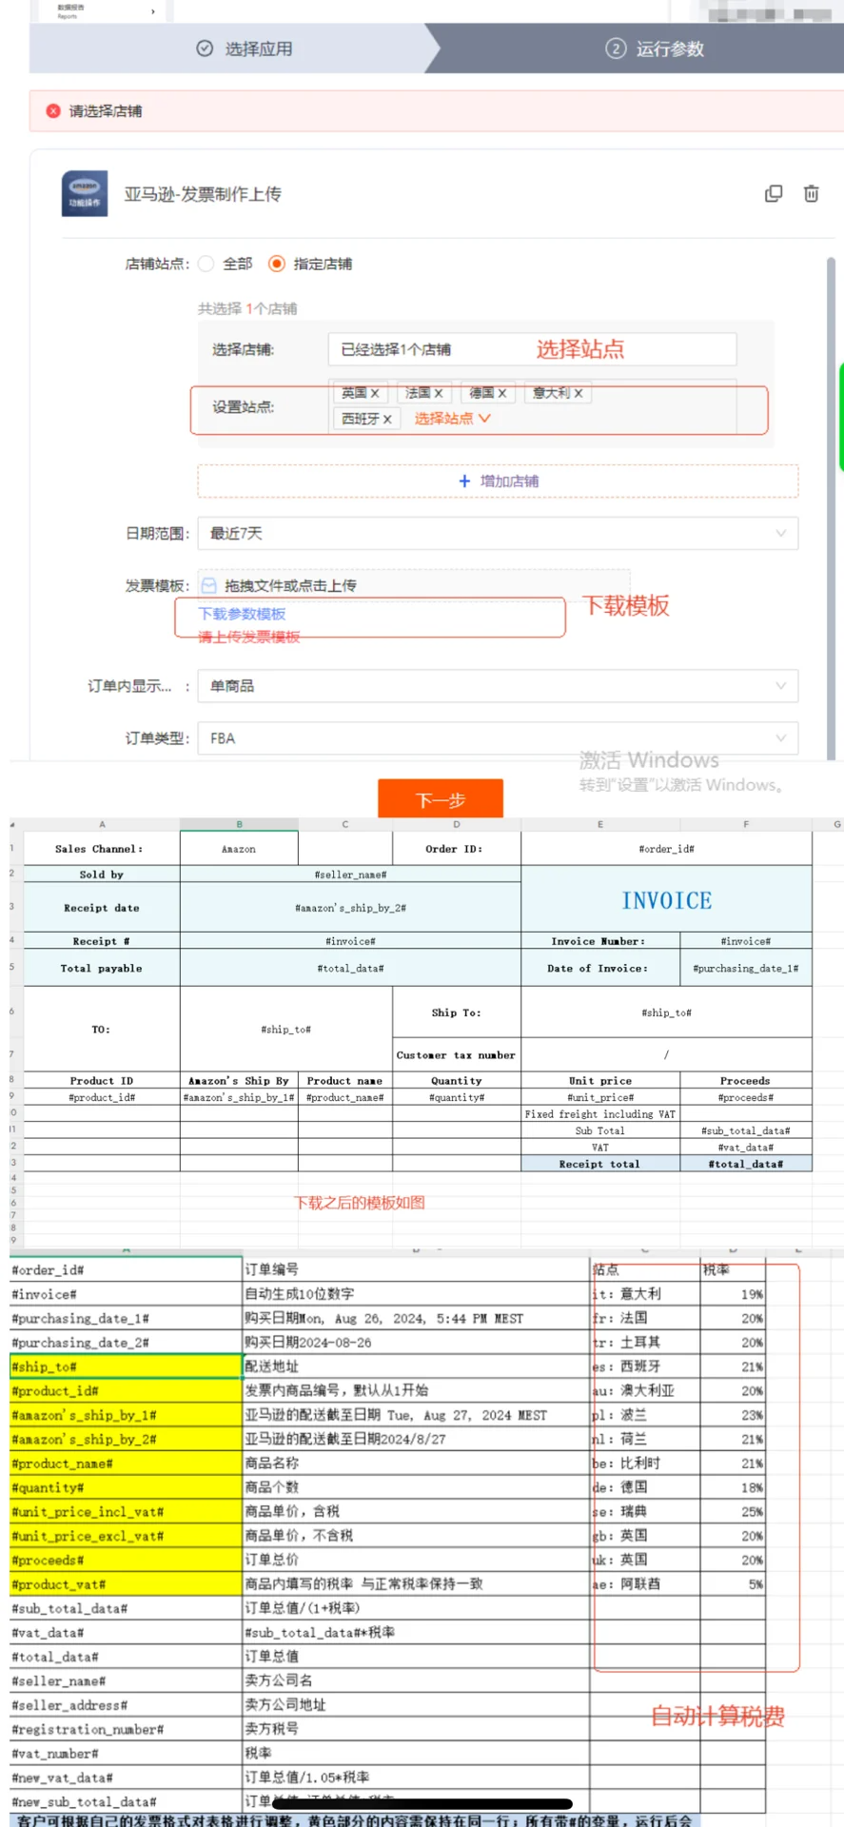Viewport: 844px width, 1827px height.
Task: Delete the app with trash icon
Action: tap(811, 194)
